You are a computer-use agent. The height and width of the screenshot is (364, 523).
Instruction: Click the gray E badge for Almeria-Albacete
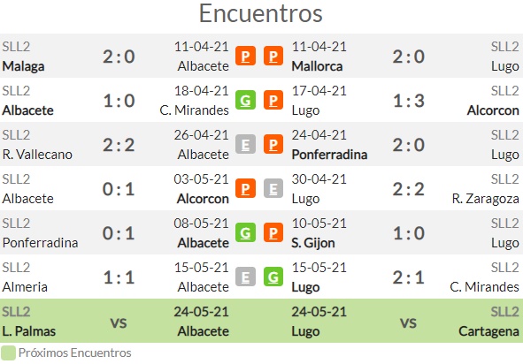245,277
